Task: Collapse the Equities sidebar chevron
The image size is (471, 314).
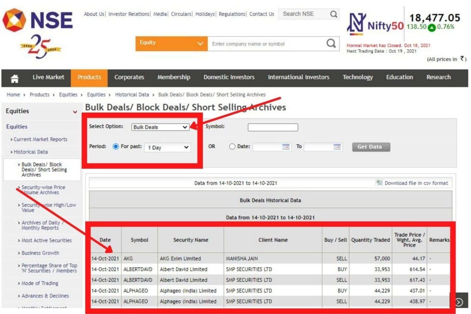Action: 75,112
